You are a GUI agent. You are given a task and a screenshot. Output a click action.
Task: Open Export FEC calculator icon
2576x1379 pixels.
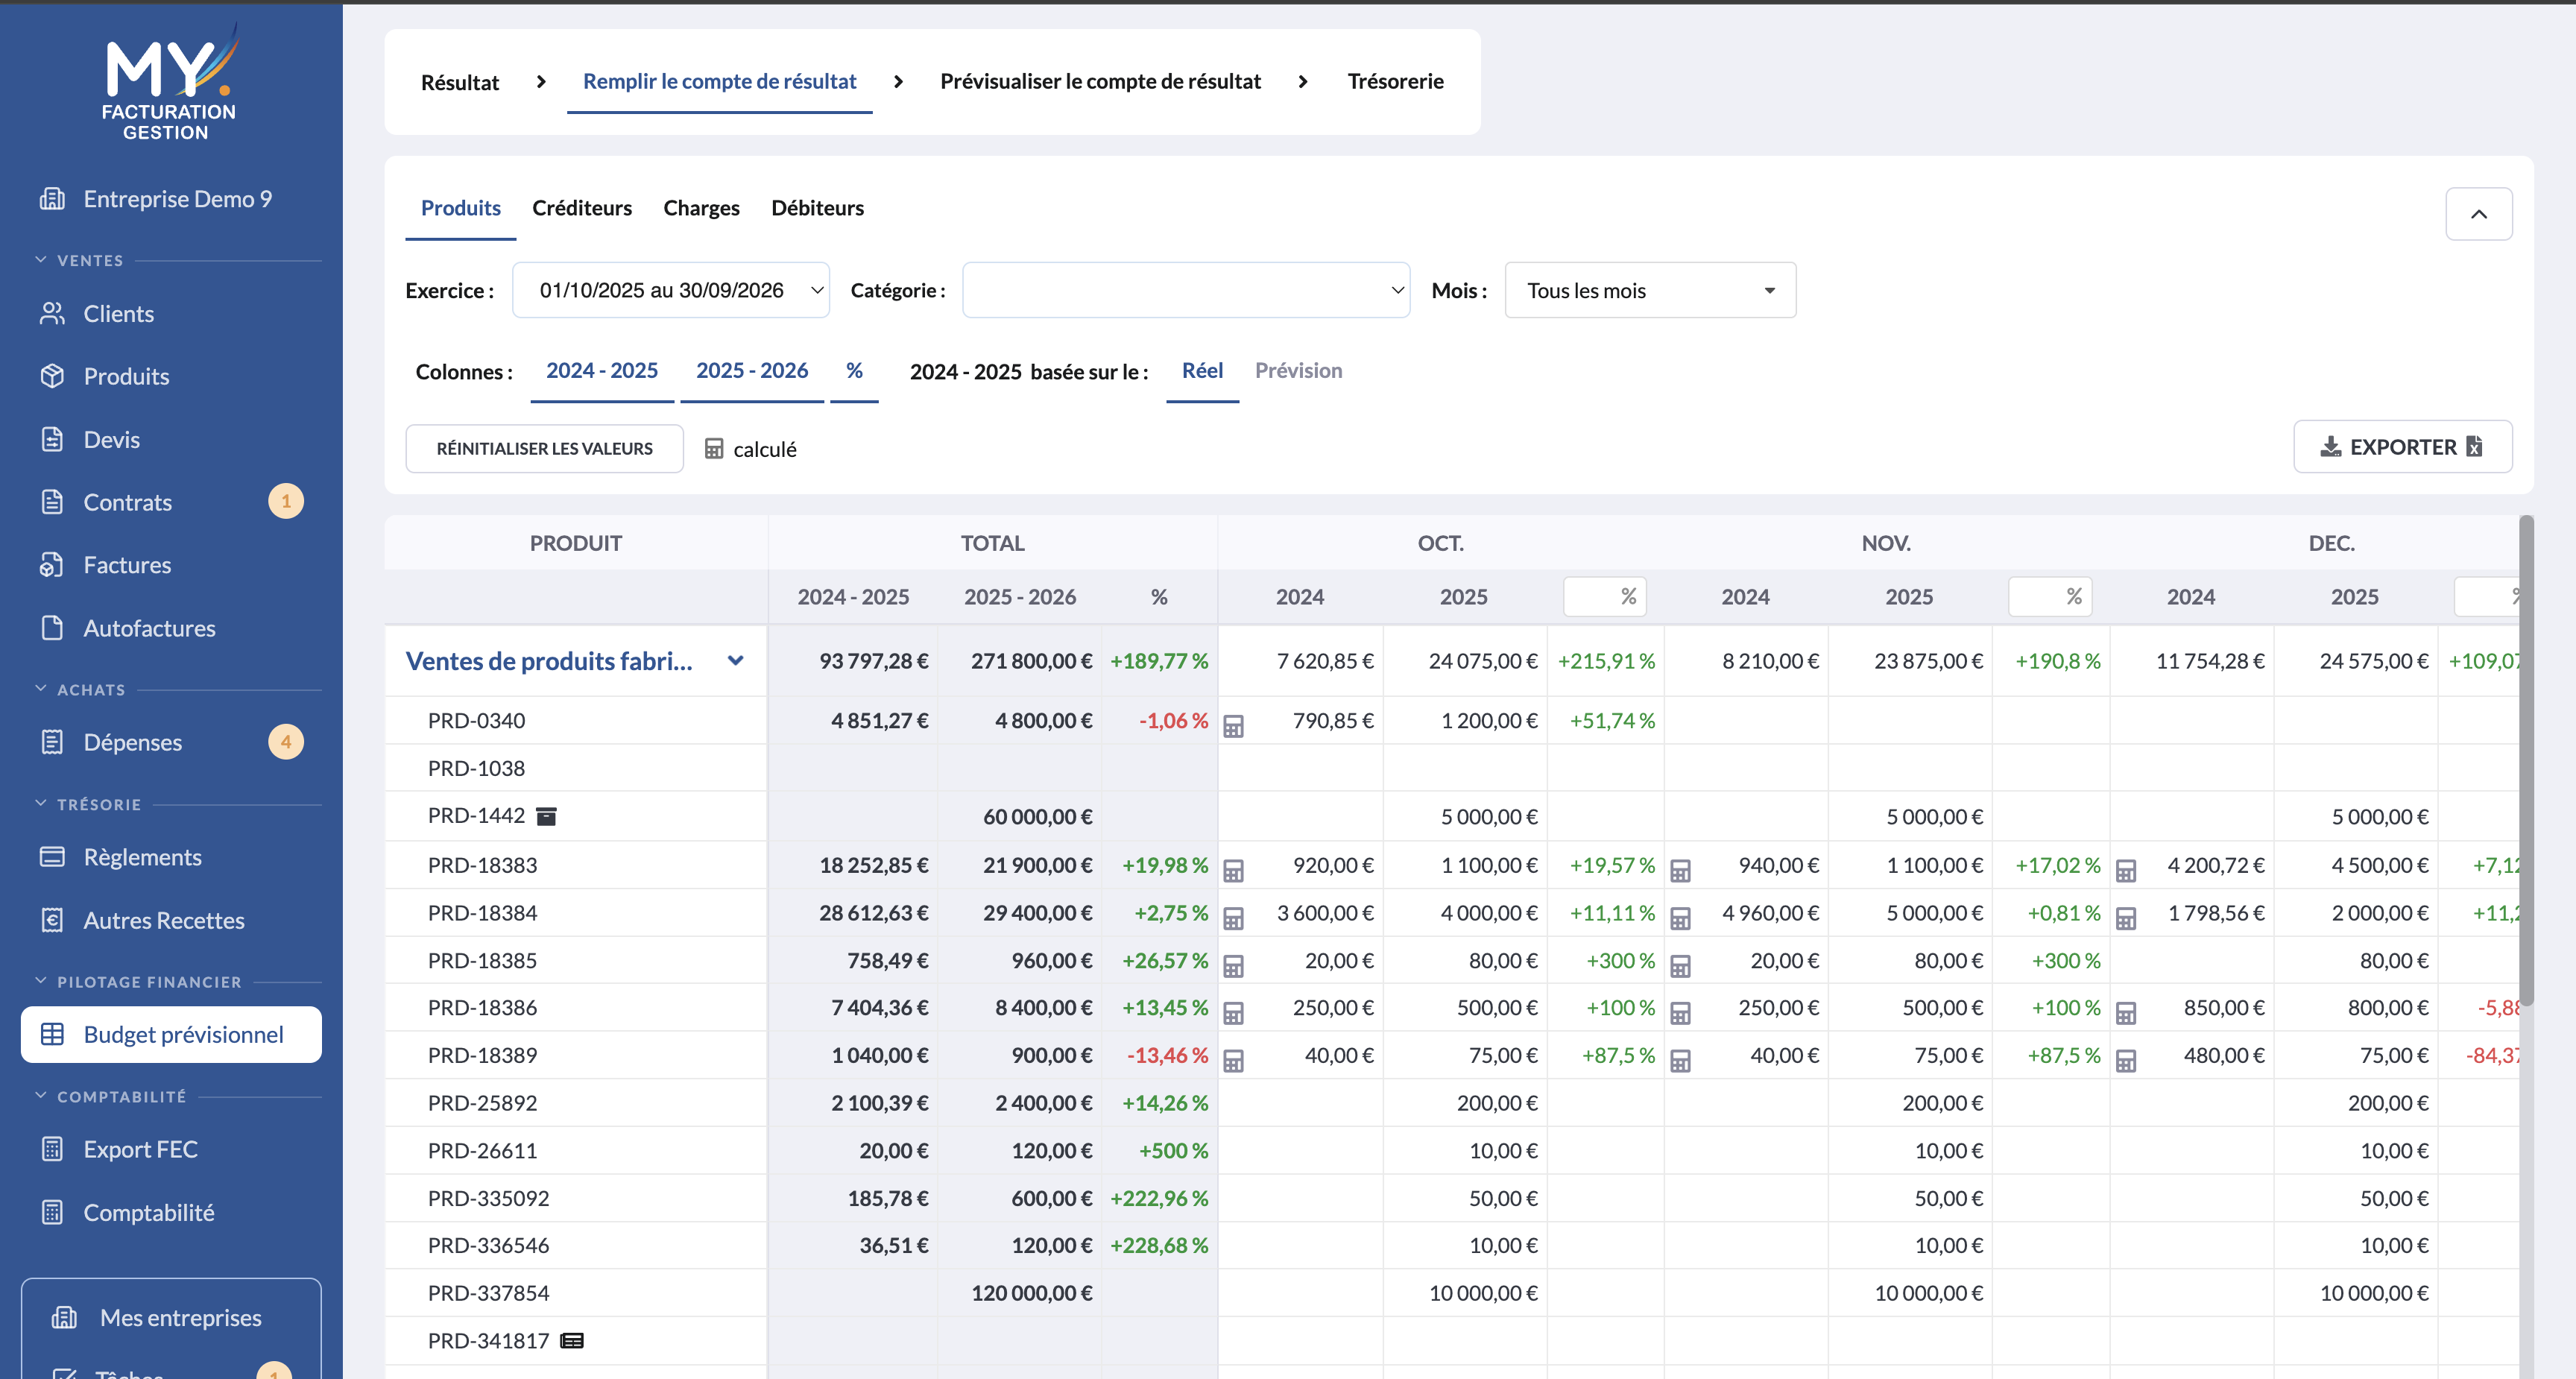(52, 1149)
